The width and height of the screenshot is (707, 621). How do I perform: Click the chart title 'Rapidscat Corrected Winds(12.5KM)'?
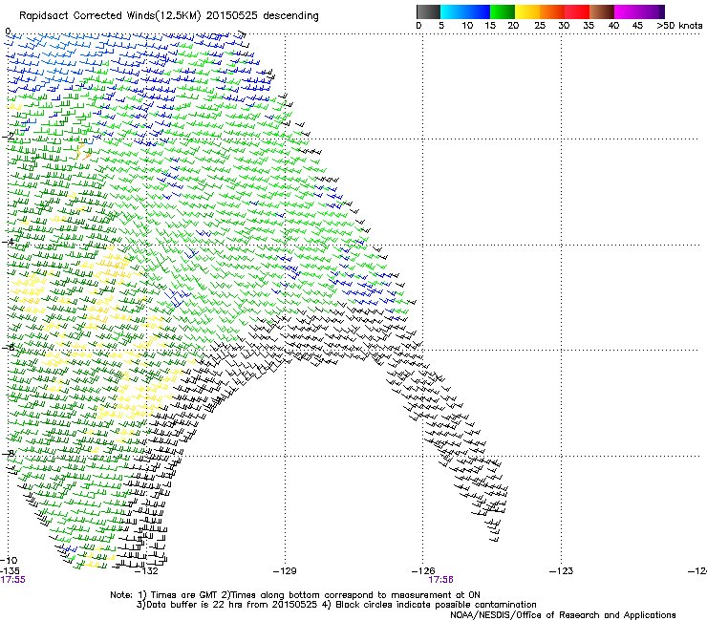pyautogui.click(x=110, y=16)
